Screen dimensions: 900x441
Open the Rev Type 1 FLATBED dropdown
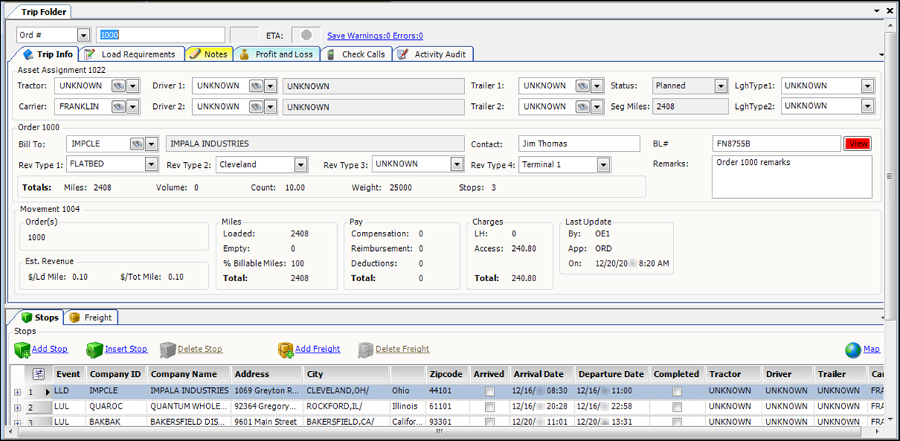(x=151, y=165)
